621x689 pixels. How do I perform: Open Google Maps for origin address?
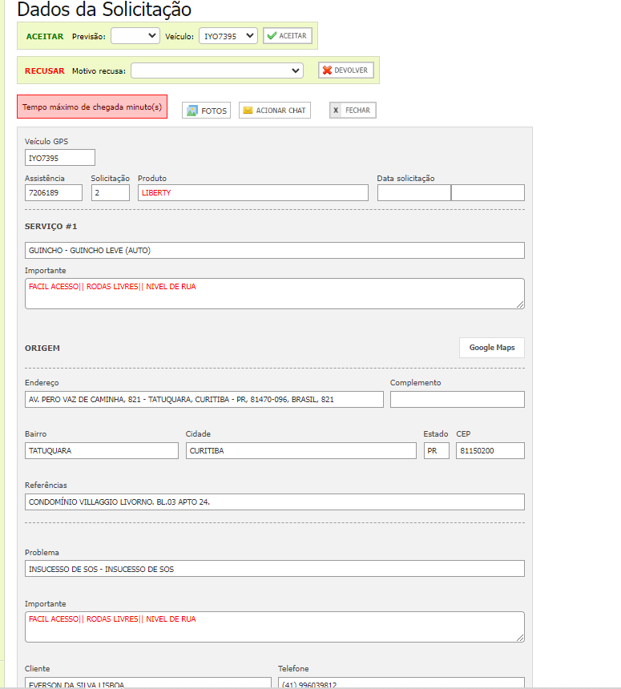pos(491,348)
